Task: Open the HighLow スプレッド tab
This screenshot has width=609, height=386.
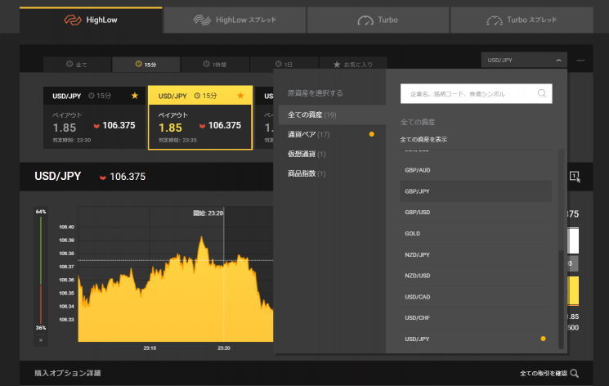Action: [235, 20]
